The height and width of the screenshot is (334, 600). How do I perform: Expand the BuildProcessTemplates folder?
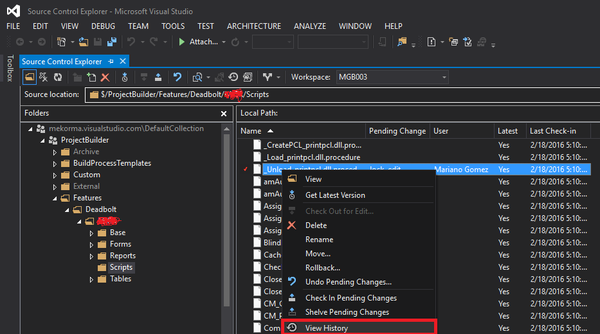[x=55, y=164]
